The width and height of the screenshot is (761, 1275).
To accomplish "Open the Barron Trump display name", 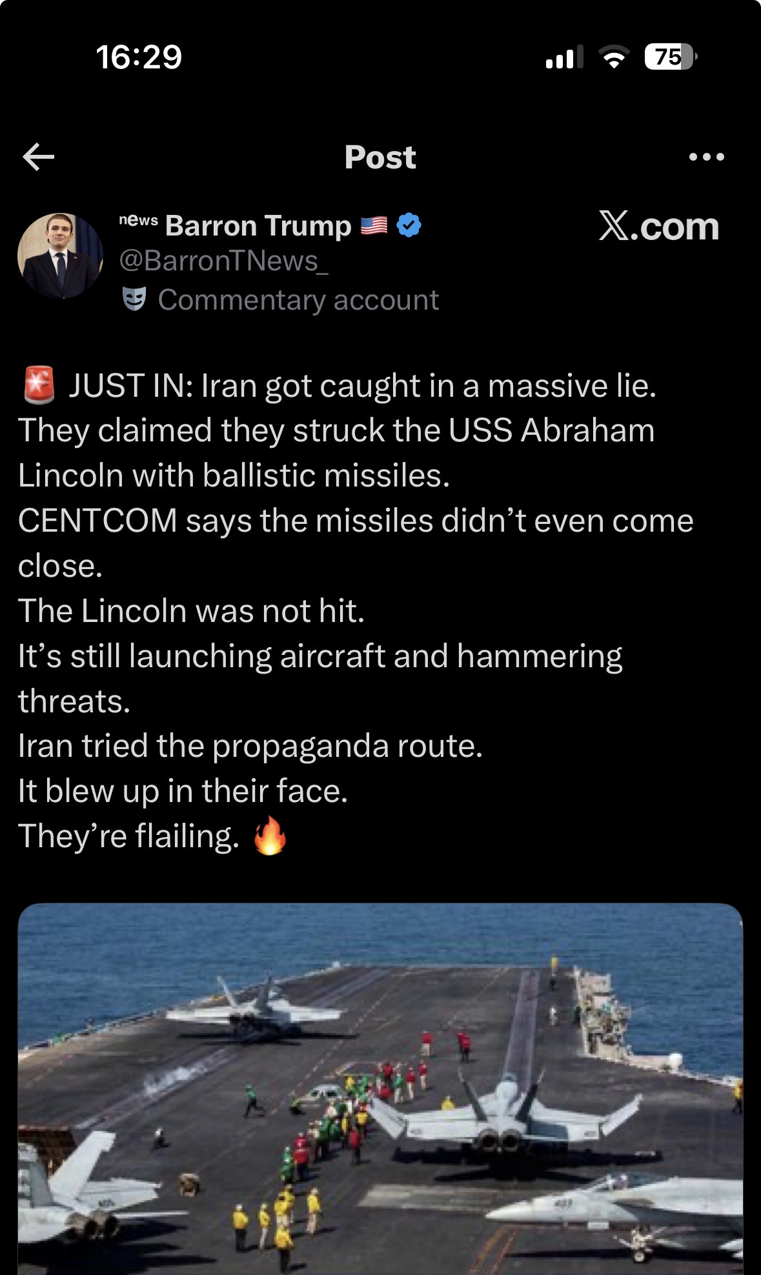I will tap(258, 226).
